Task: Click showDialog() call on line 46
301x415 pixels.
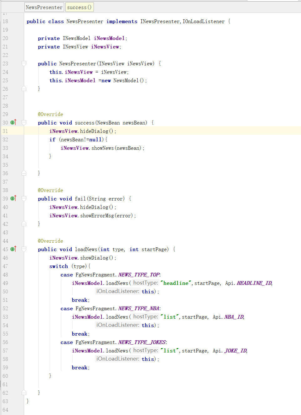Action: coord(97,258)
